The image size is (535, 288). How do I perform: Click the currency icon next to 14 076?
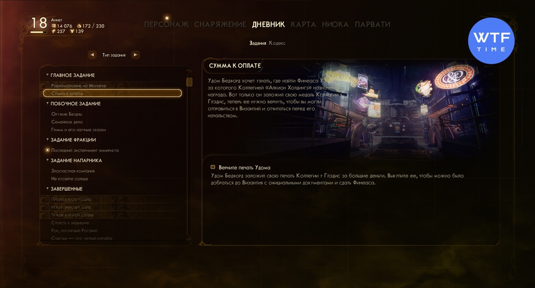click(x=53, y=26)
